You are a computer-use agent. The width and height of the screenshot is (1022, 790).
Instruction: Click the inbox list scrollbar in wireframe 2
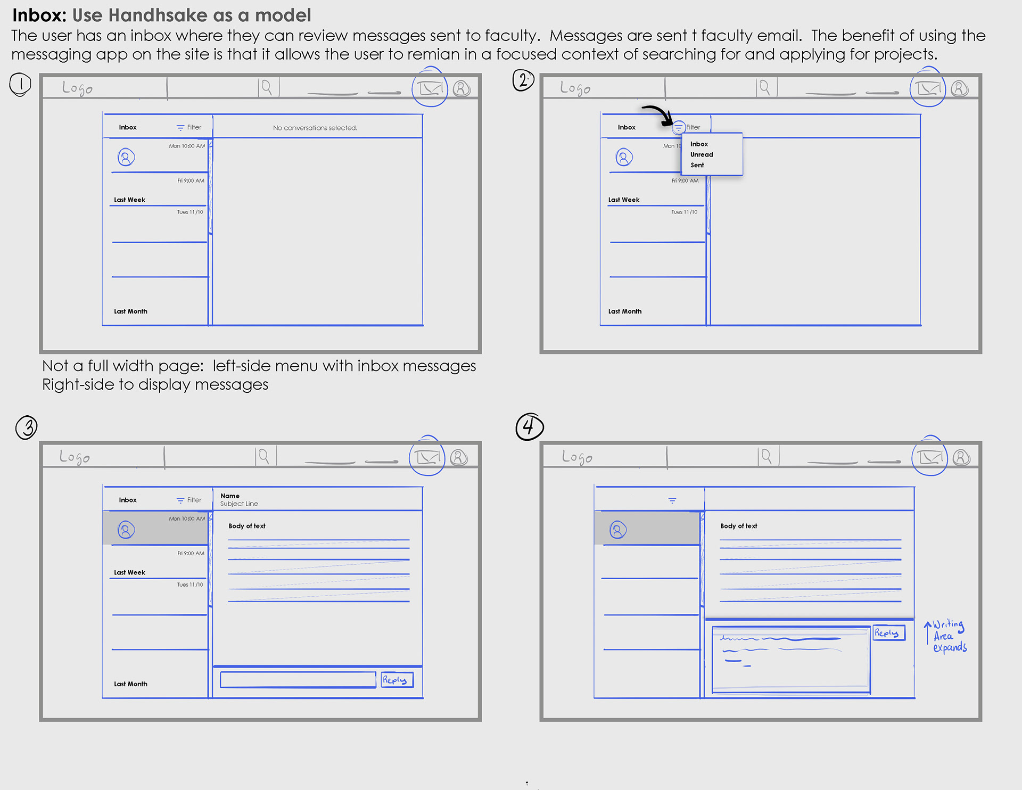click(708, 205)
